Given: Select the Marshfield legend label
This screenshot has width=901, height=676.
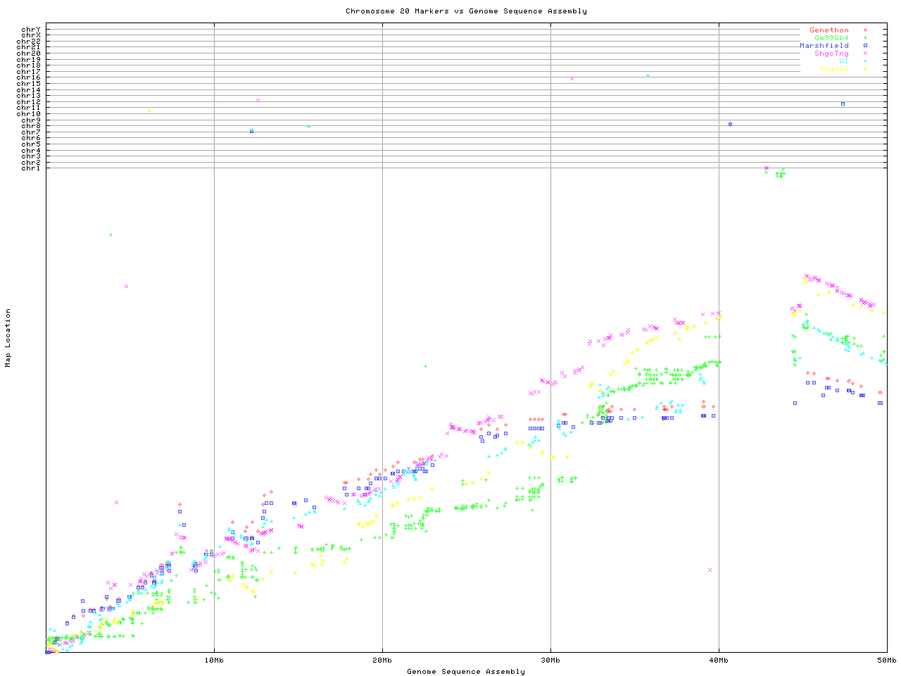Looking at the screenshot, I should pos(824,46).
